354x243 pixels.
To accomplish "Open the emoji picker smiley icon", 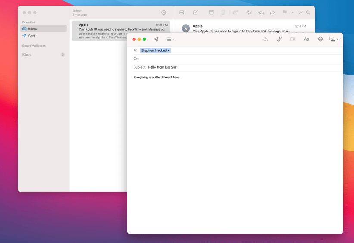I will coord(320,39).
